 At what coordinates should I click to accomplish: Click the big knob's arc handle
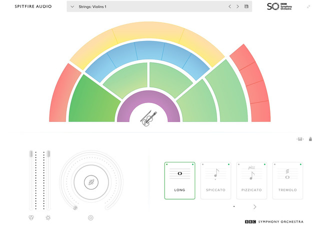click(75, 207)
